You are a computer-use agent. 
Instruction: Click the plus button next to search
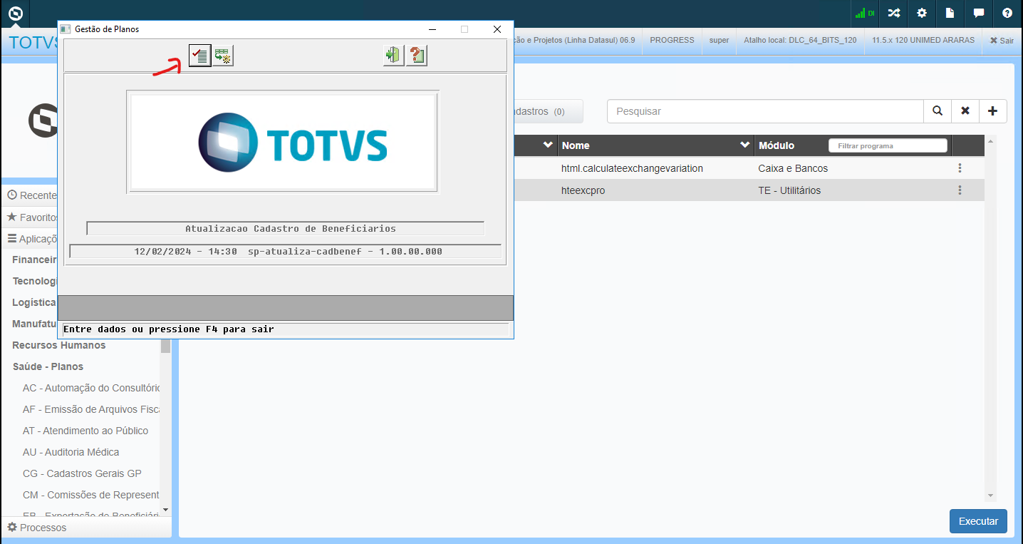coord(993,111)
